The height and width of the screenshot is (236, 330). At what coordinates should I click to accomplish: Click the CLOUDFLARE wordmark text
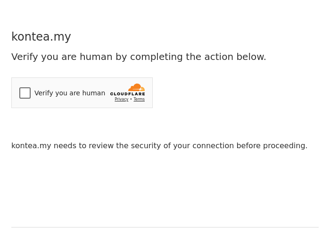click(128, 94)
